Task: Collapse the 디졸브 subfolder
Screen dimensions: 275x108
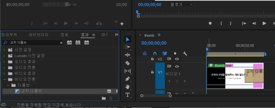Action: (x=8, y=85)
